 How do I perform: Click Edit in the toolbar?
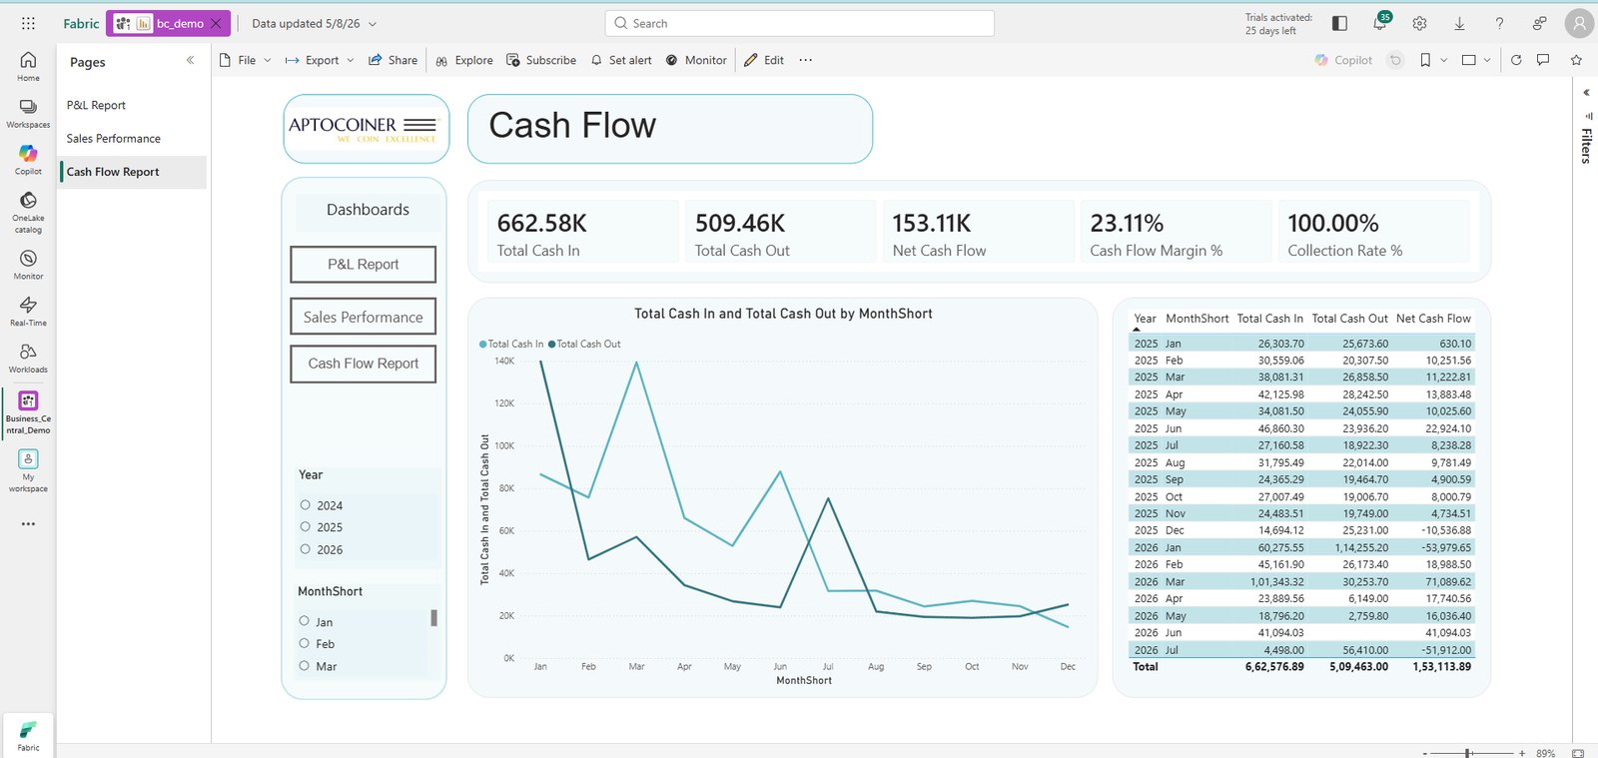[x=764, y=60]
